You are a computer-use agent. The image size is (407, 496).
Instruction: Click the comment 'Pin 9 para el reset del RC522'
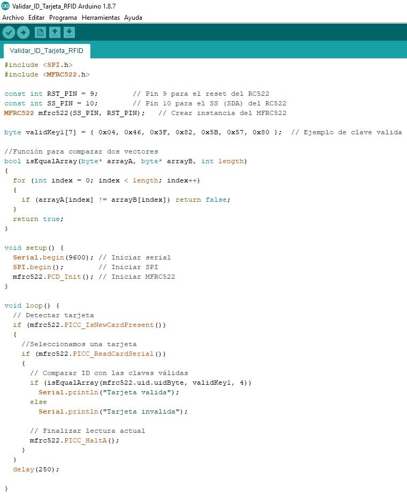point(201,94)
